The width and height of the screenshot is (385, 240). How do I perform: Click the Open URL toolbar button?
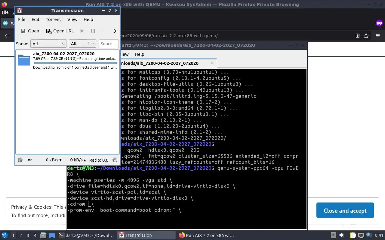pyautogui.click(x=60, y=31)
